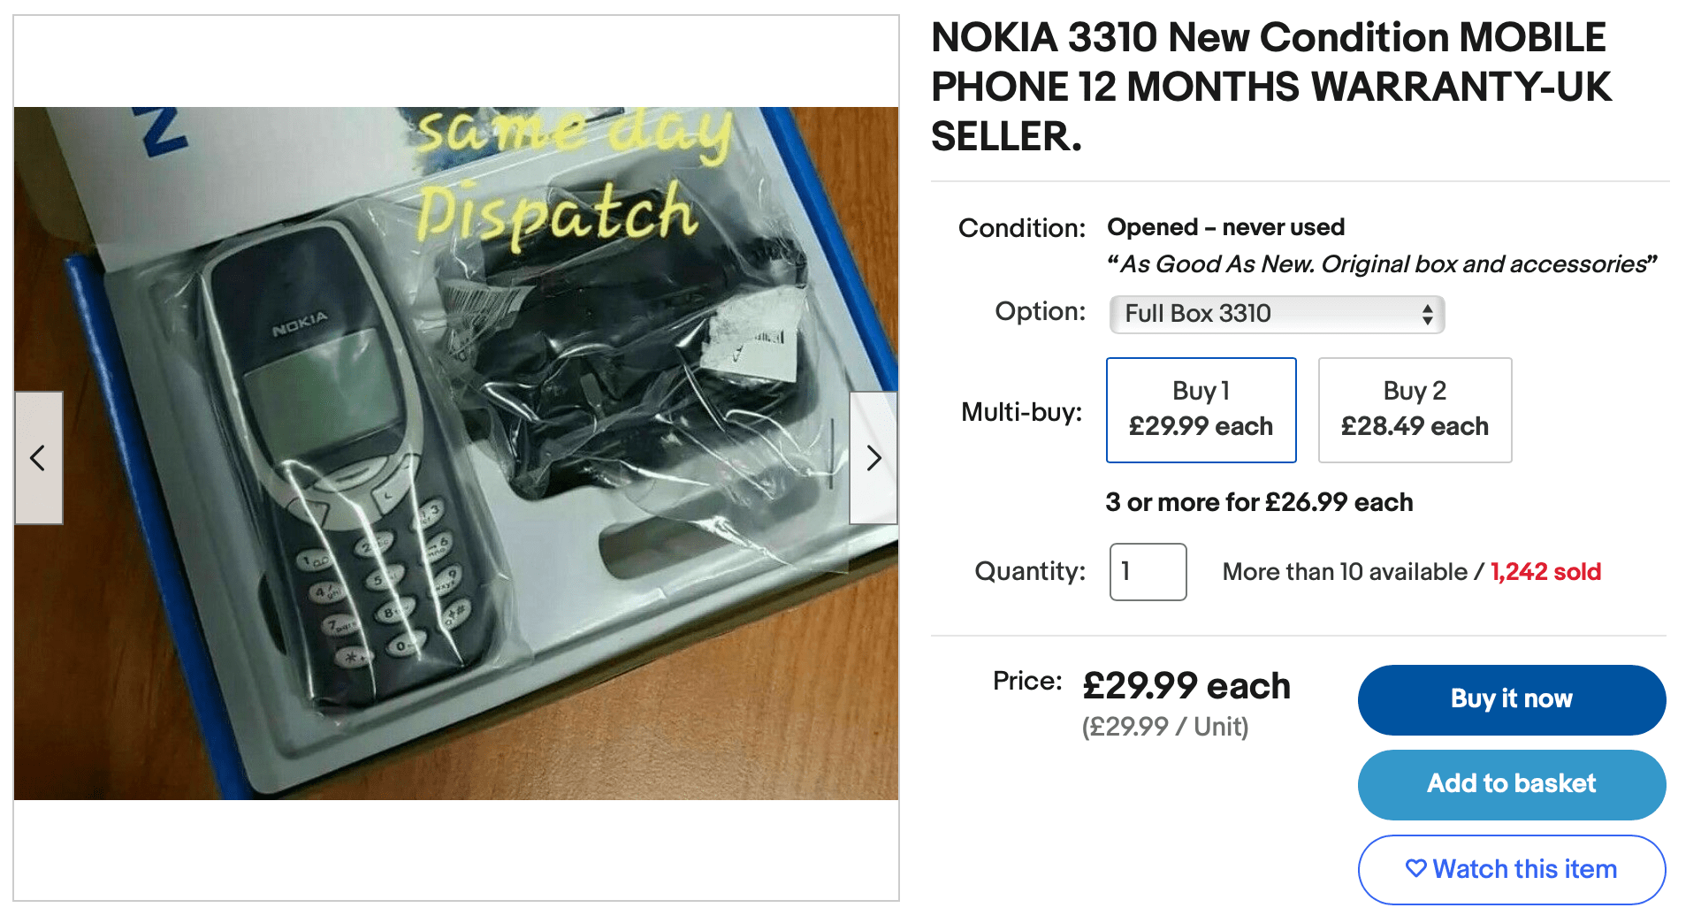Open the Full Box 3310 option dropdown
Screen dimensions: 1701x923
pyautogui.click(x=1276, y=314)
